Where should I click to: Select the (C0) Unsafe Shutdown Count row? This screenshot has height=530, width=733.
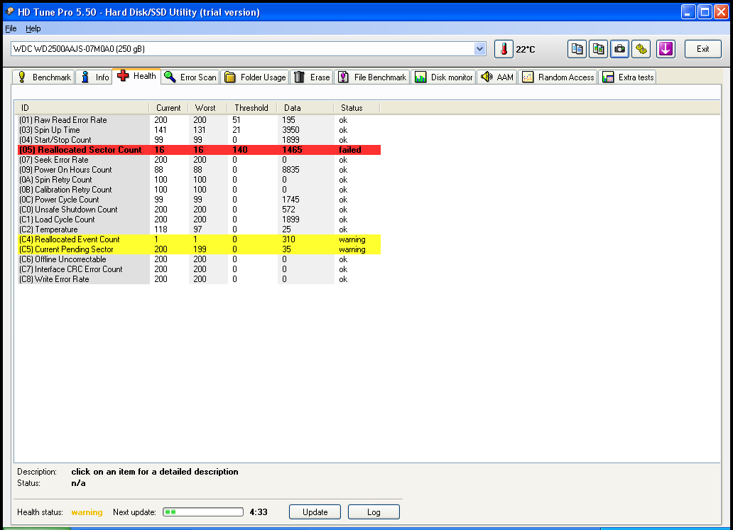[199, 210]
